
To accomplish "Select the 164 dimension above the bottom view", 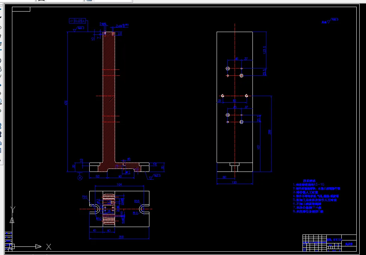I will click(x=119, y=185).
